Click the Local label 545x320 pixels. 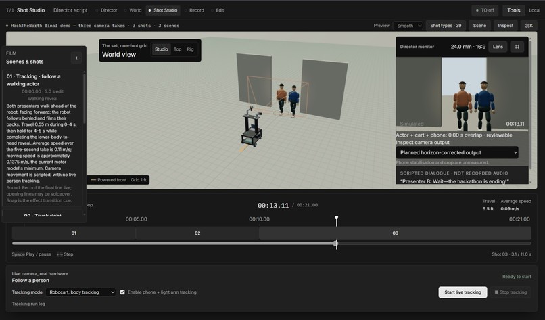click(535, 10)
